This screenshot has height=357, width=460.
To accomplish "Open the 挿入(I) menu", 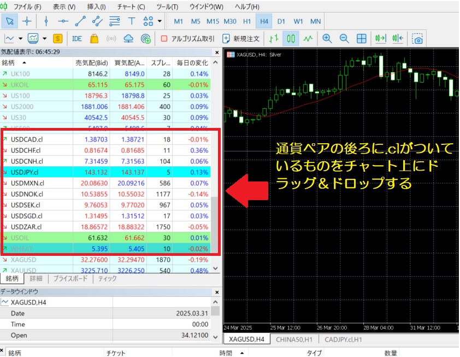I will coord(96,7).
